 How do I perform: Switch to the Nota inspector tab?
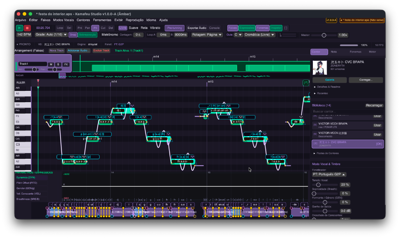(334, 52)
